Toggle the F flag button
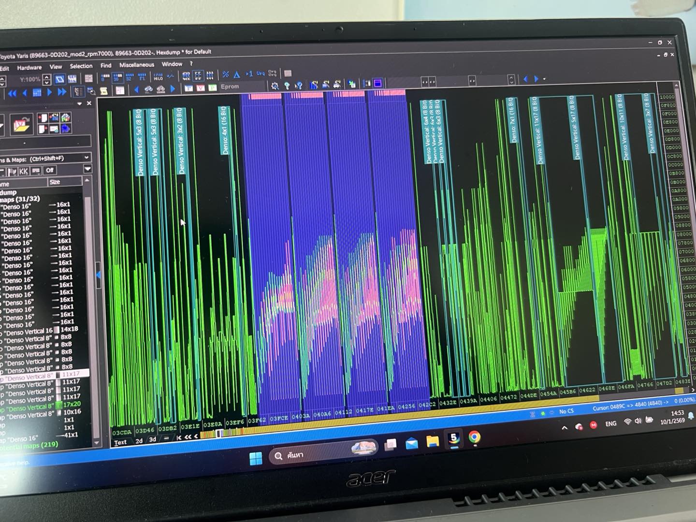Screen dimensions: 696x522 (189, 88)
